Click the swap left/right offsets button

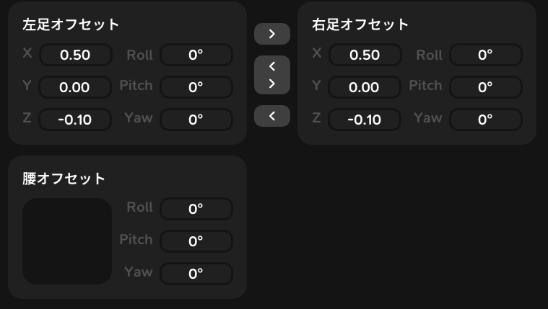[x=272, y=75]
